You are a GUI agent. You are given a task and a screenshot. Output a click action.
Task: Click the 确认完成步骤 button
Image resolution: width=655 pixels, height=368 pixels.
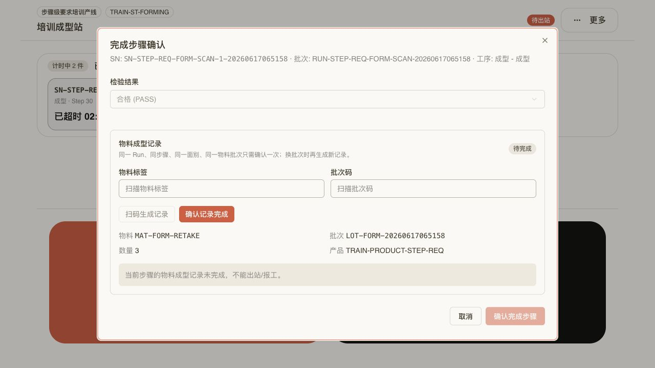pos(515,316)
